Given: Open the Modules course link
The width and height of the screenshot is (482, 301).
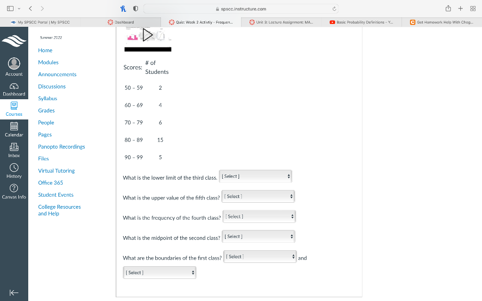Looking at the screenshot, I should pyautogui.click(x=48, y=62).
